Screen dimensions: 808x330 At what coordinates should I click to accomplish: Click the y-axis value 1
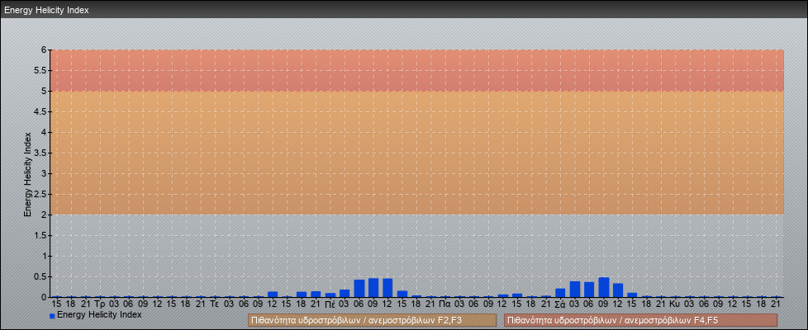[45, 256]
